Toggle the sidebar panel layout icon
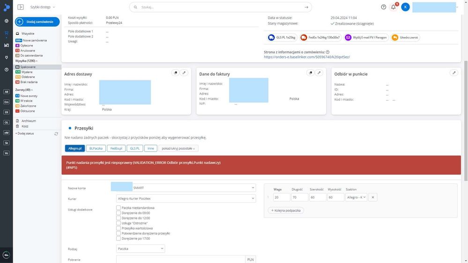This screenshot has width=468, height=263. 21,7
